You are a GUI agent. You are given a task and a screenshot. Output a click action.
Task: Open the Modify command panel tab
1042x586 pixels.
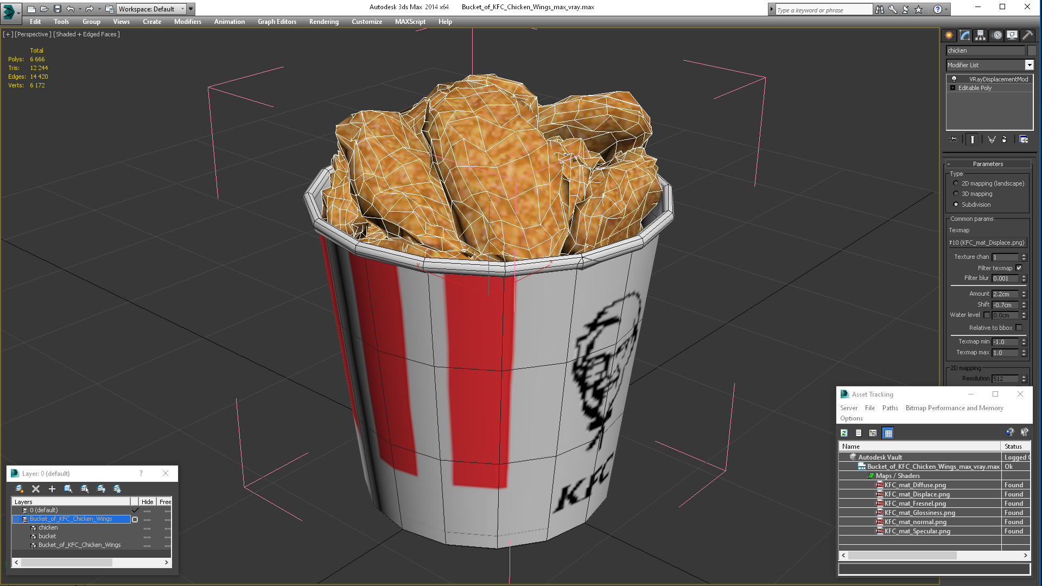click(x=965, y=35)
